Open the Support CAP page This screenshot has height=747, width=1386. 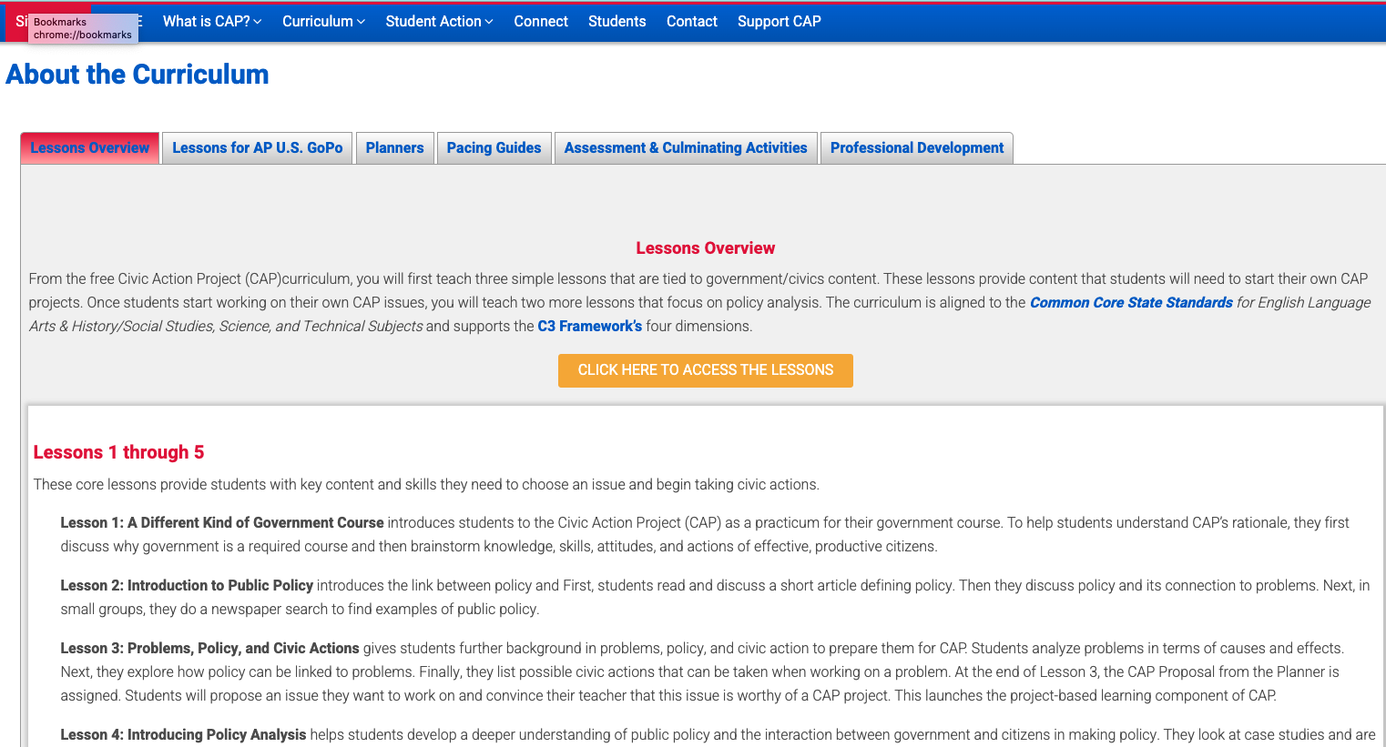pos(779,21)
